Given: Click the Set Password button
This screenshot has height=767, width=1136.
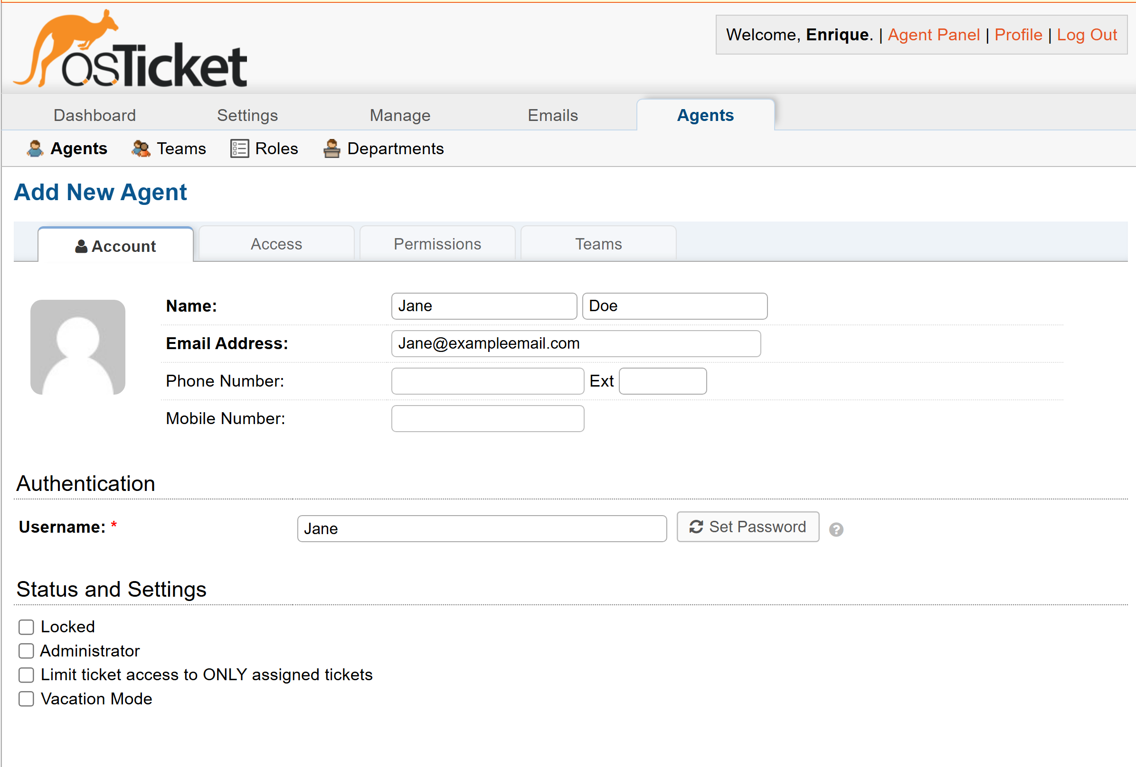Looking at the screenshot, I should point(748,527).
